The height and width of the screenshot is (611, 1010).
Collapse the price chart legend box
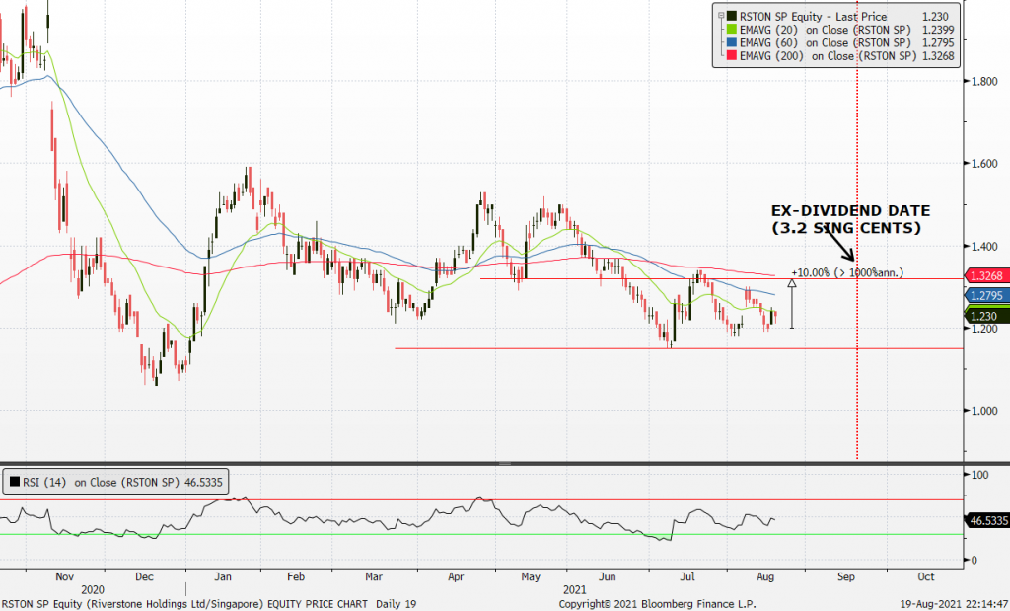pos(720,15)
